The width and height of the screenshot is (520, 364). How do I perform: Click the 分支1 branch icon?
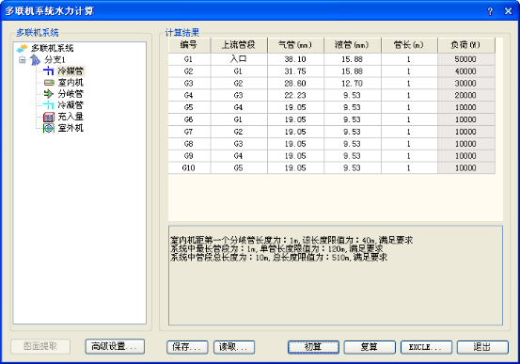click(35, 60)
